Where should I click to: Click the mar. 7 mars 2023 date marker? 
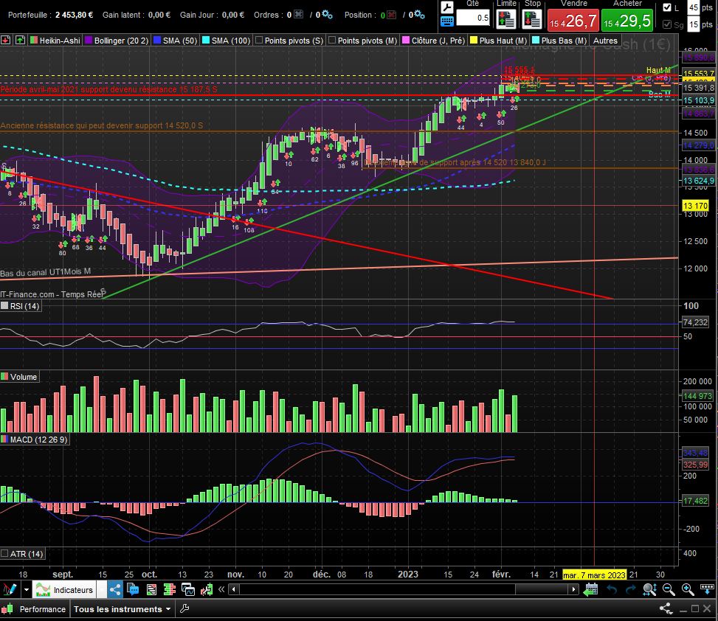click(x=594, y=575)
